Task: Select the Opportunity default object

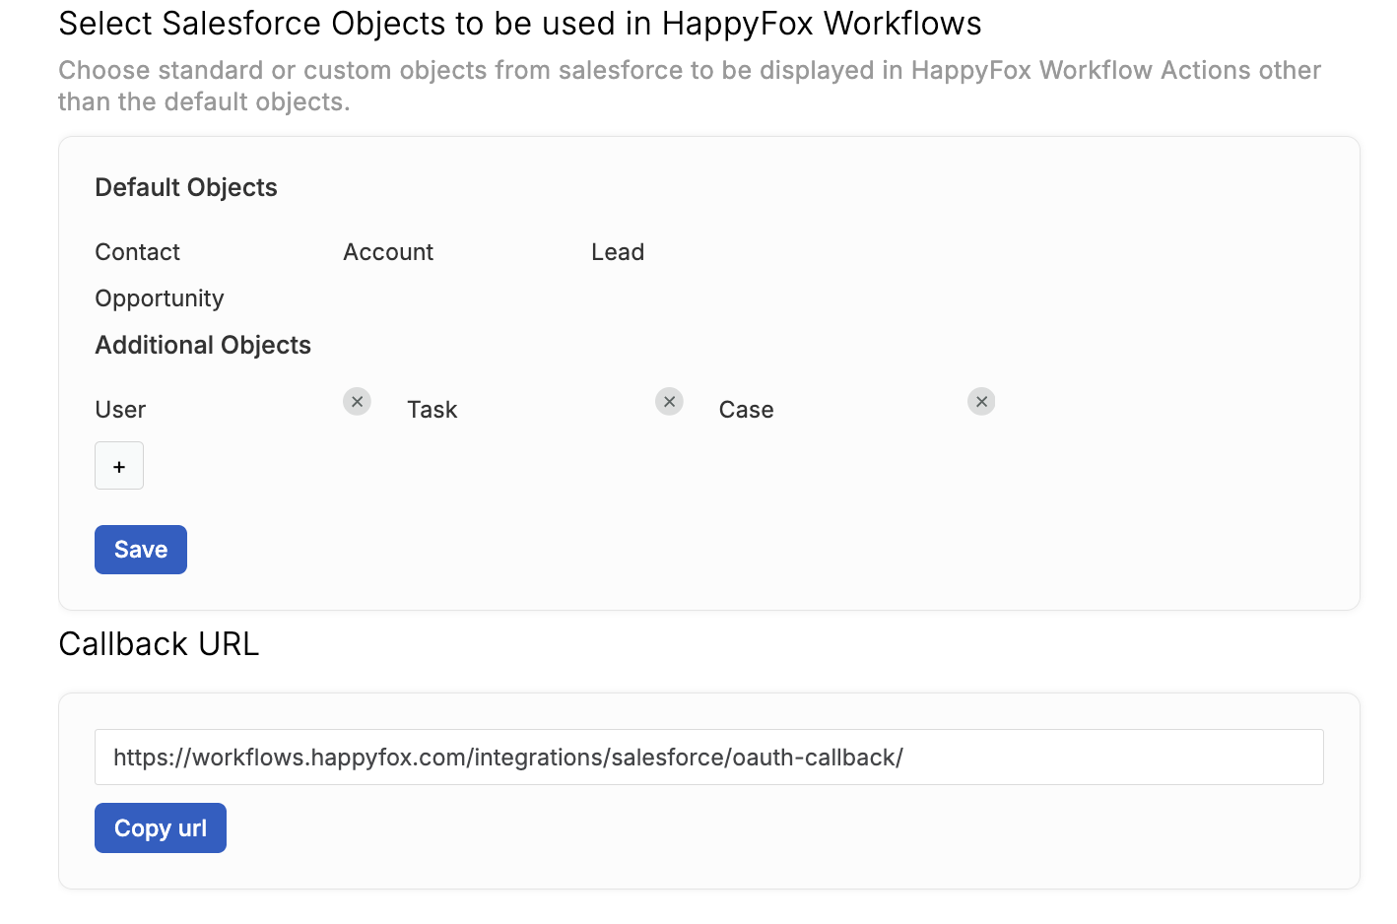Action: coord(160,298)
